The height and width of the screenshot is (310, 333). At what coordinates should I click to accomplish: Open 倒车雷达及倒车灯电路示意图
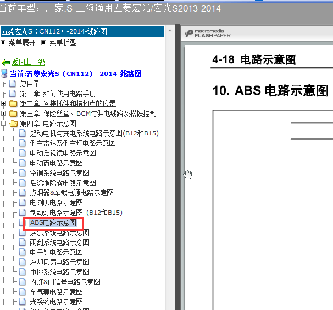73,143
